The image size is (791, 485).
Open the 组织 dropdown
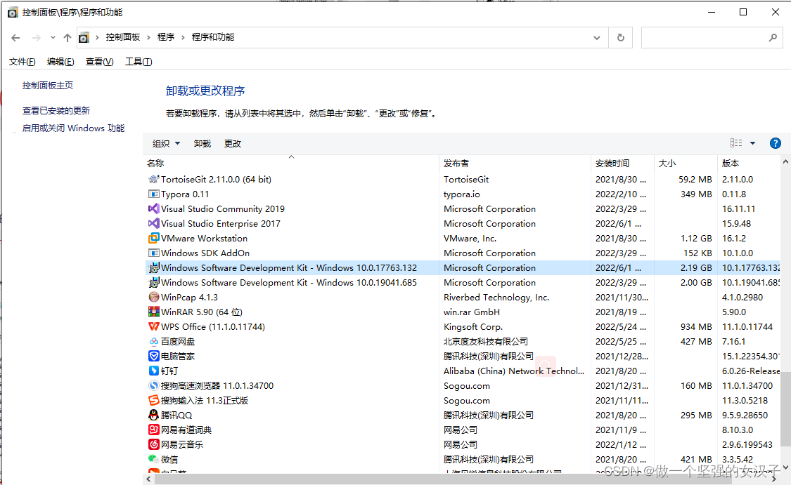pos(166,144)
